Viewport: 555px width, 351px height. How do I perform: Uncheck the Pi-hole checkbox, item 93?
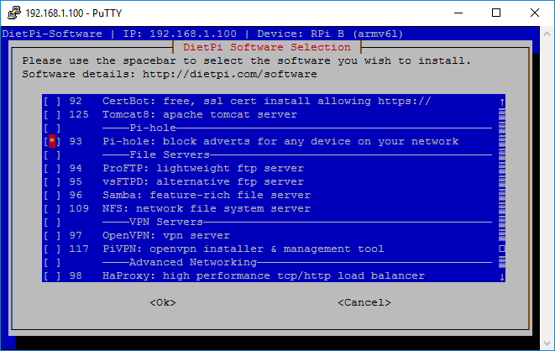[52, 142]
